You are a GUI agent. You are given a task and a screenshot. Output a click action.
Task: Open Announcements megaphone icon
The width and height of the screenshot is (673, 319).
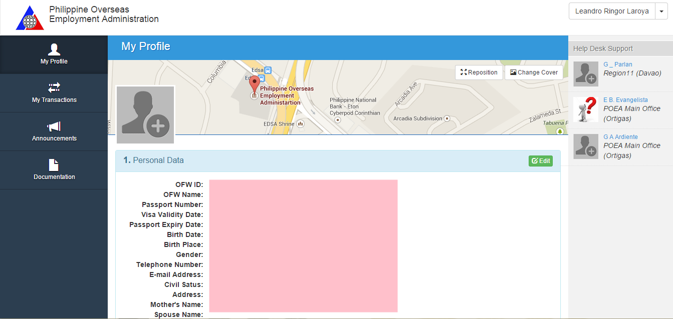click(x=54, y=126)
